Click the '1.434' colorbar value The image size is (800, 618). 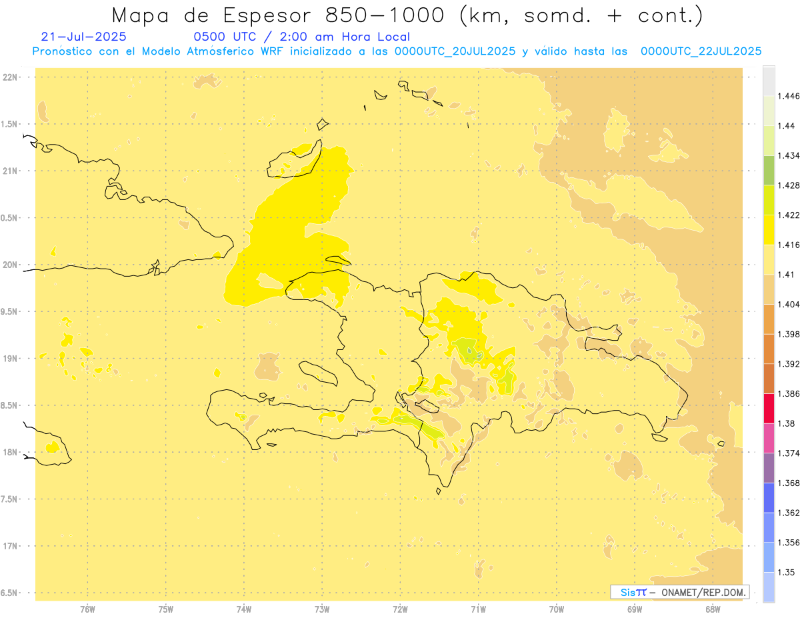[x=789, y=155]
